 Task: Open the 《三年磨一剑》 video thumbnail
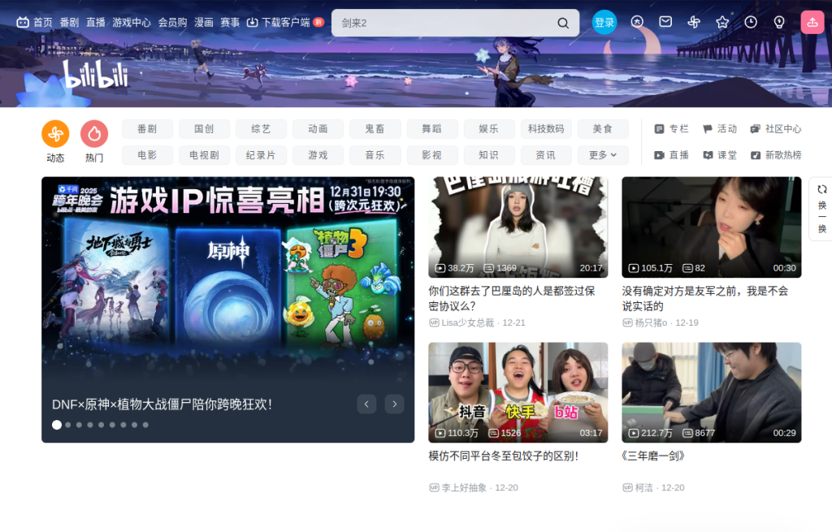712,392
